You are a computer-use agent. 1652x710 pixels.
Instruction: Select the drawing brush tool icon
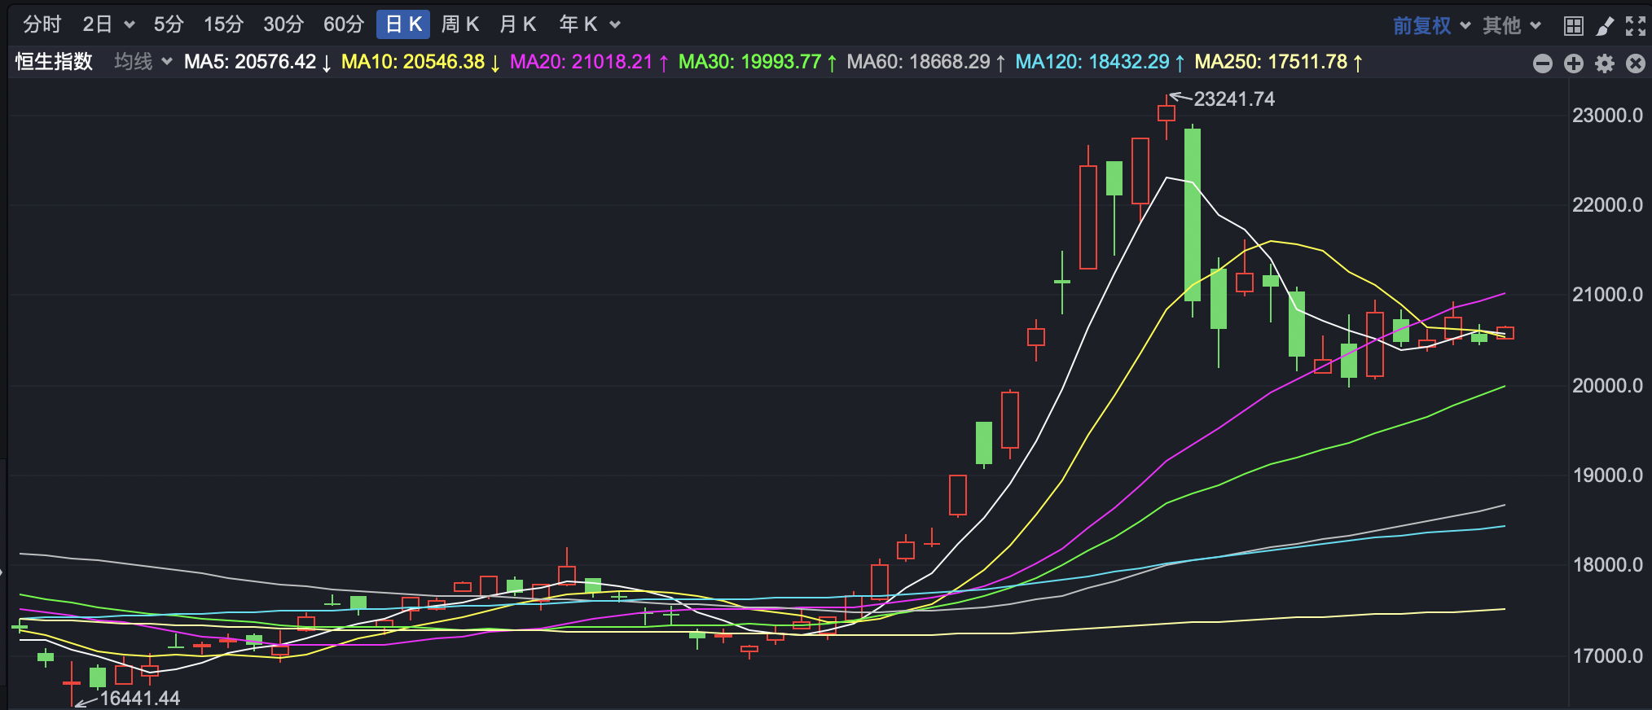(1605, 26)
